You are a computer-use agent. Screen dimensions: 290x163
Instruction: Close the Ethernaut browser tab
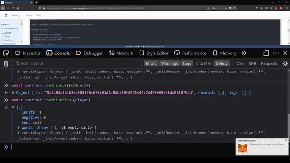tap(31, 3)
